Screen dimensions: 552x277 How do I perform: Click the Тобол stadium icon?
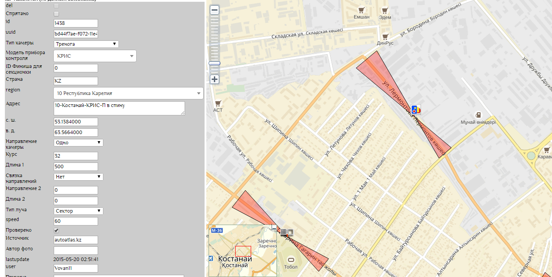pyautogui.click(x=291, y=260)
